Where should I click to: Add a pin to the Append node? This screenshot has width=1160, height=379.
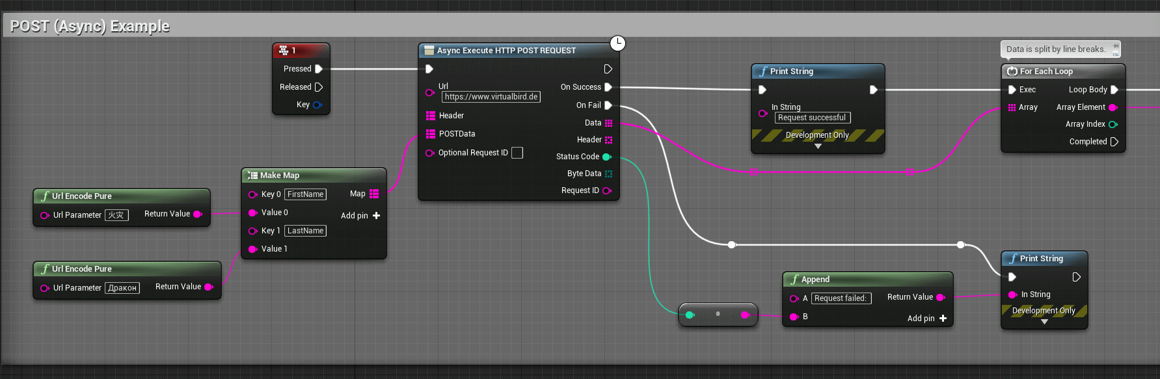click(943, 319)
